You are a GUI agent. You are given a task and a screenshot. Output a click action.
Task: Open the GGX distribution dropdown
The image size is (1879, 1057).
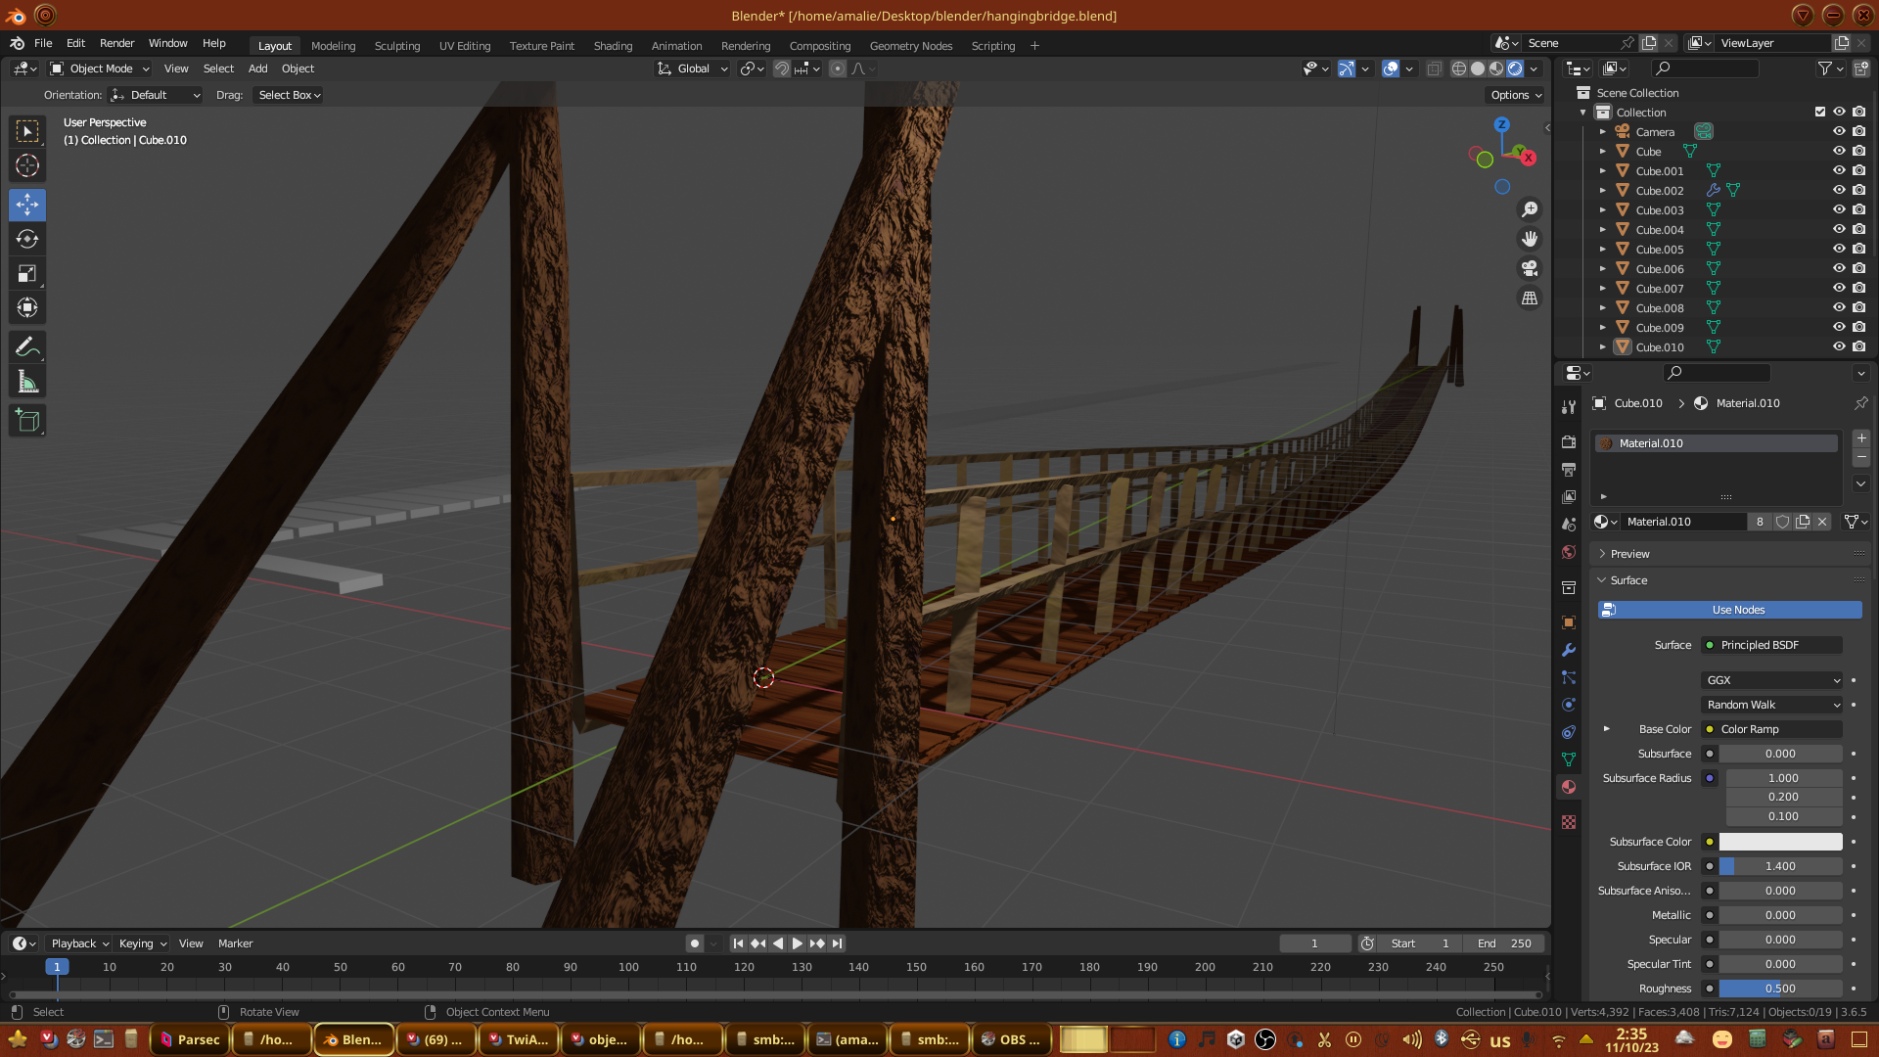pos(1773,680)
